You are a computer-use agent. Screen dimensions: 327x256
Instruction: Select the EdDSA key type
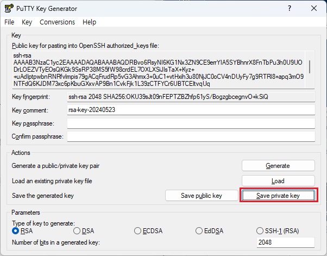tap(209, 231)
